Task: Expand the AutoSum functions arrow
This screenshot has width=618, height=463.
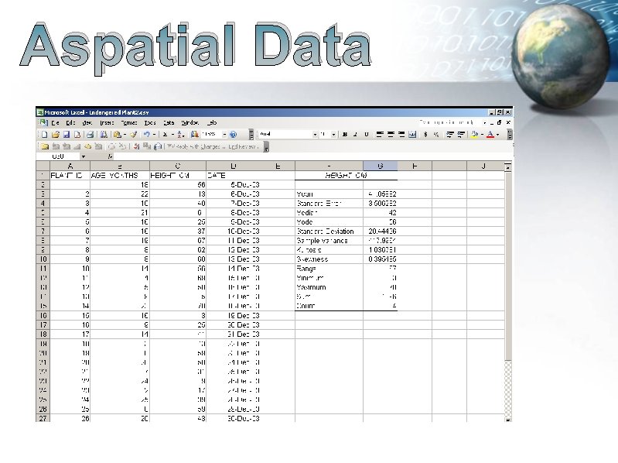Action: pos(172,135)
